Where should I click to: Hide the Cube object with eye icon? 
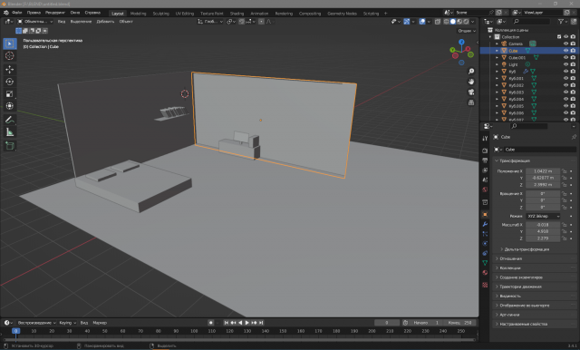tap(565, 51)
